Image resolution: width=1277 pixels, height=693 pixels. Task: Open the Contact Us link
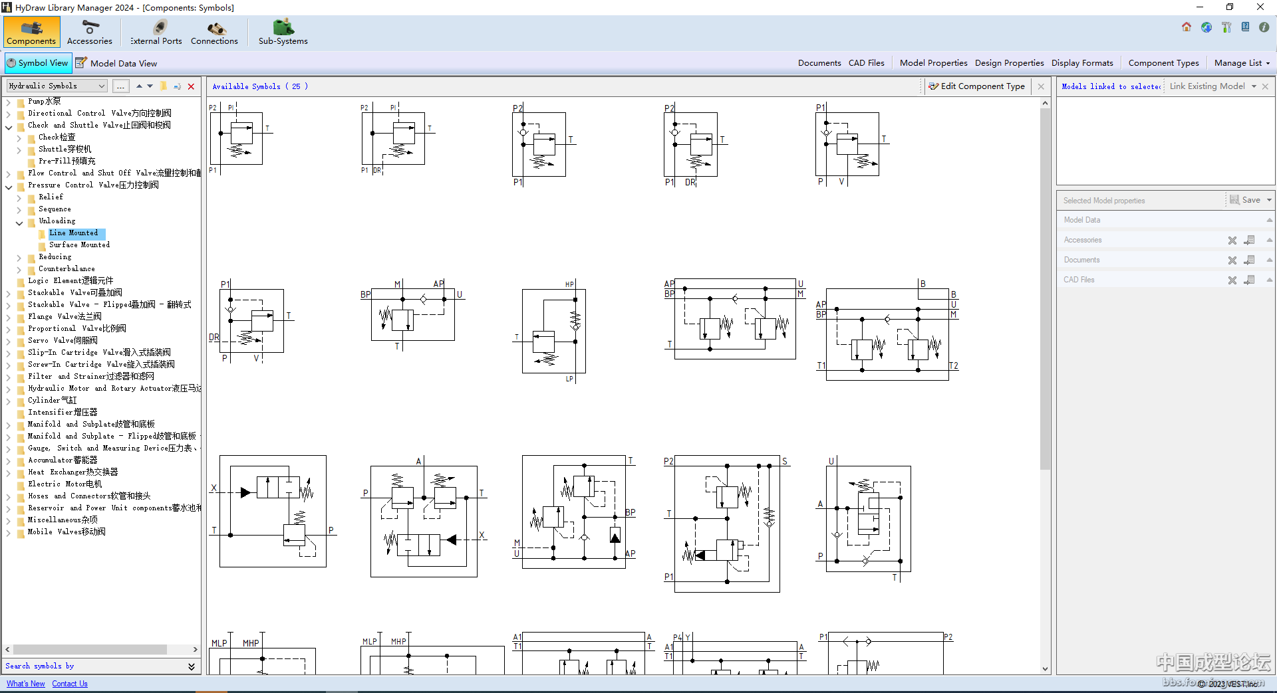tap(70, 684)
